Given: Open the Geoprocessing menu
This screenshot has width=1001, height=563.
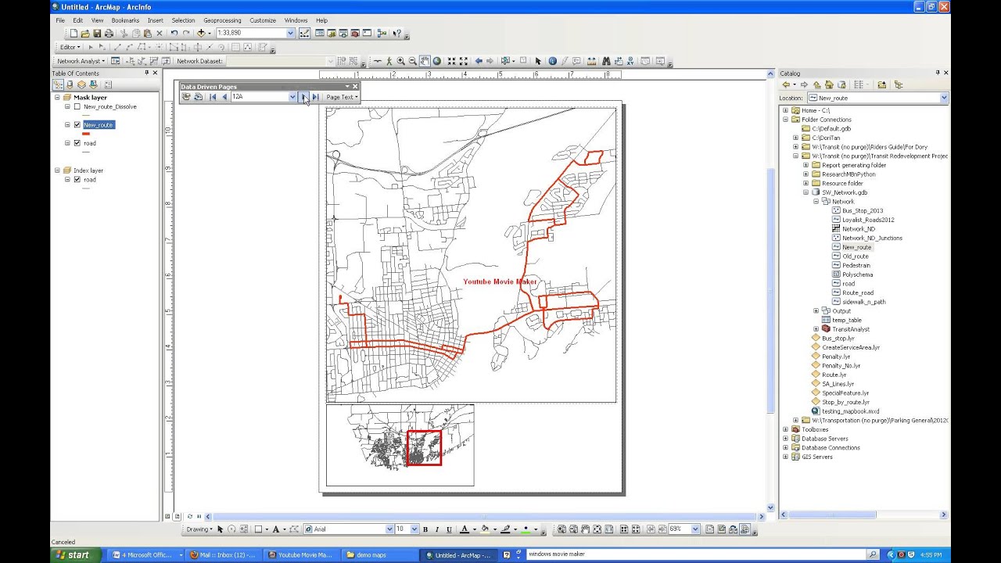Looking at the screenshot, I should tap(223, 20).
